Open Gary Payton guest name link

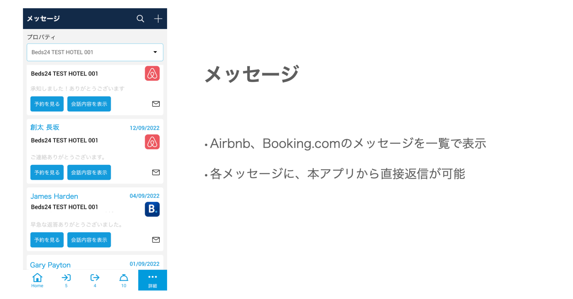click(50, 265)
